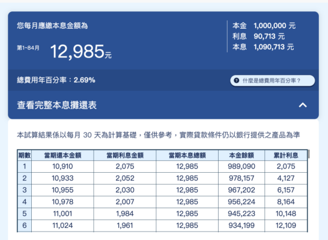Click the 當期本息總額 column header

click(187, 155)
